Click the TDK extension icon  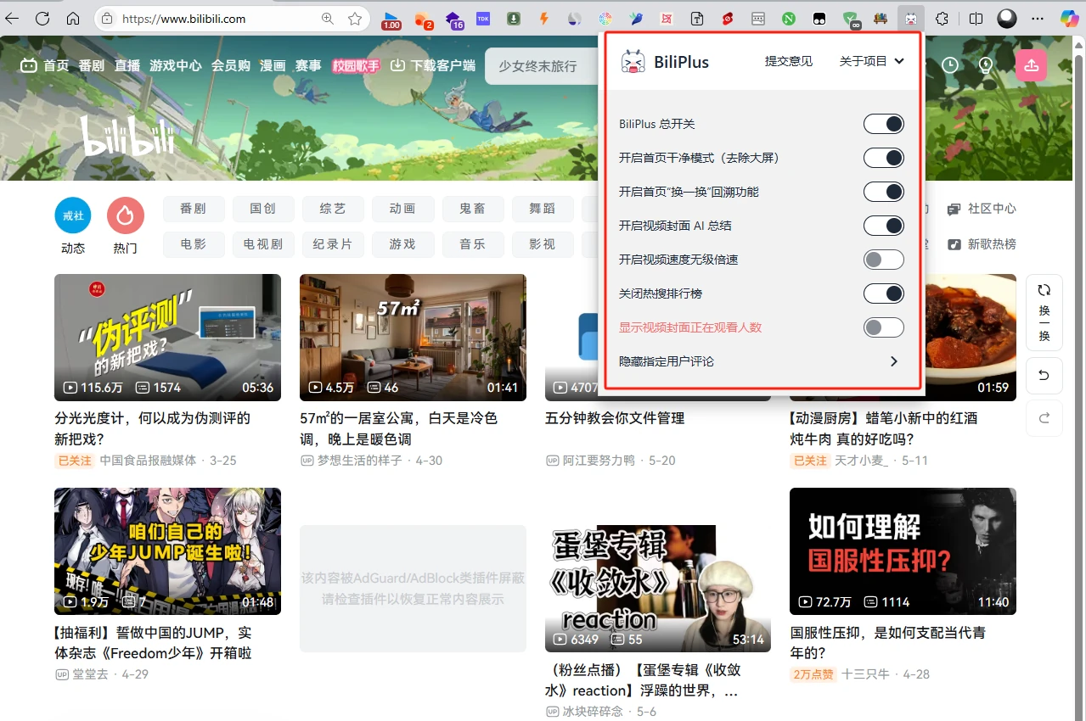point(483,19)
